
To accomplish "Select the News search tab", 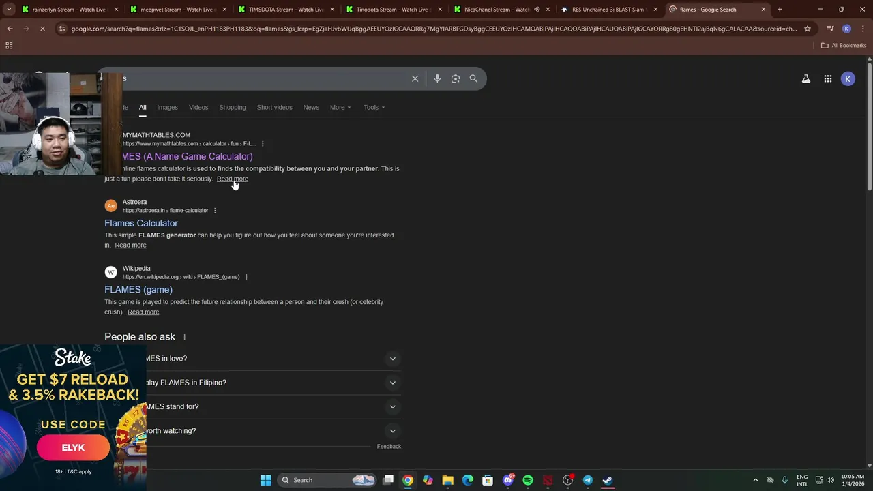I will coord(311,107).
